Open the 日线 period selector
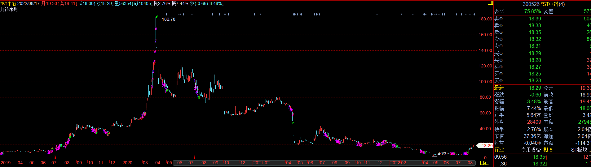The image size is (591, 167). 484,163
